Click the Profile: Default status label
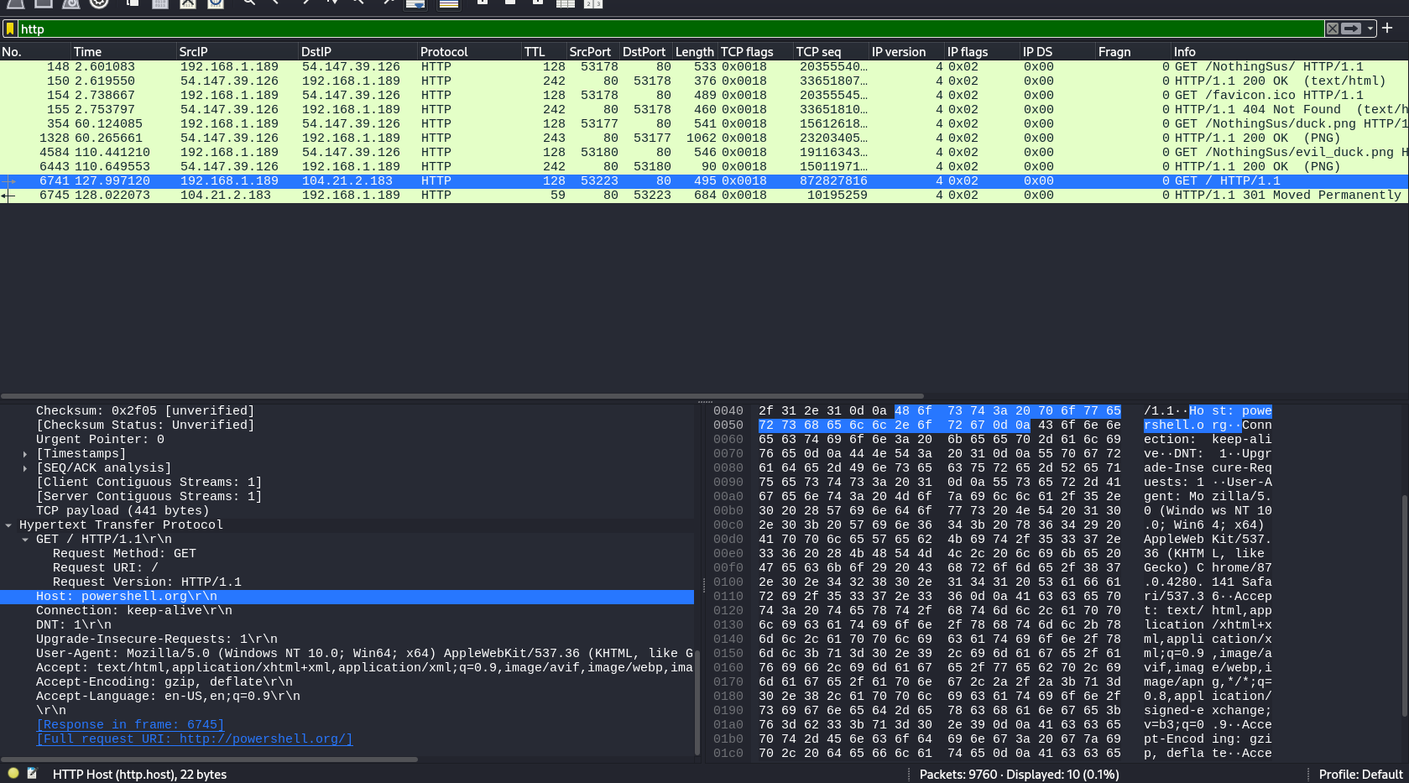This screenshot has width=1409, height=783. pyautogui.click(x=1360, y=775)
